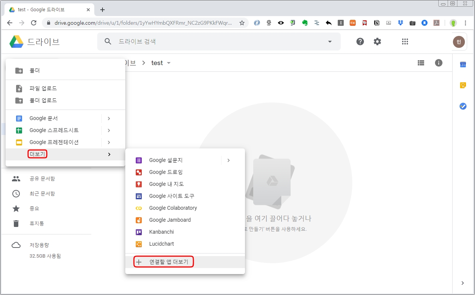Click the Notion extension icon

point(377,23)
